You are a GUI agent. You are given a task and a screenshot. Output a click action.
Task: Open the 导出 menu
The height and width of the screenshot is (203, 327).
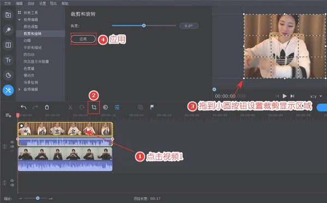click(x=53, y=3)
